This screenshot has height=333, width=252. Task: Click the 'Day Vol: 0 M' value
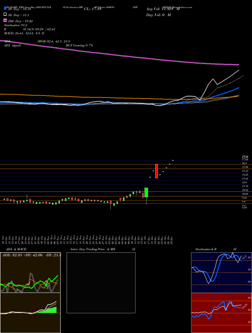[x=158, y=15]
